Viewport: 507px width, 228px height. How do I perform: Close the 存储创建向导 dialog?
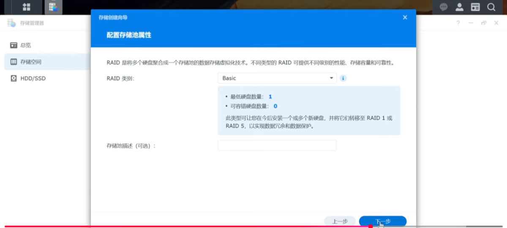tap(405, 17)
